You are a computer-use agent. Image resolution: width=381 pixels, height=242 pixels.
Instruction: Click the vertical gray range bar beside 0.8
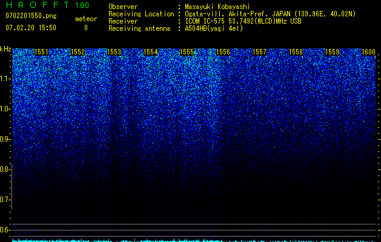[x=12, y=186]
